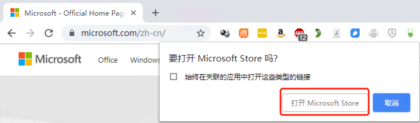The height and width of the screenshot is (123, 420).
Task: Click the gray shield 支 extension icon
Action: point(392,34)
